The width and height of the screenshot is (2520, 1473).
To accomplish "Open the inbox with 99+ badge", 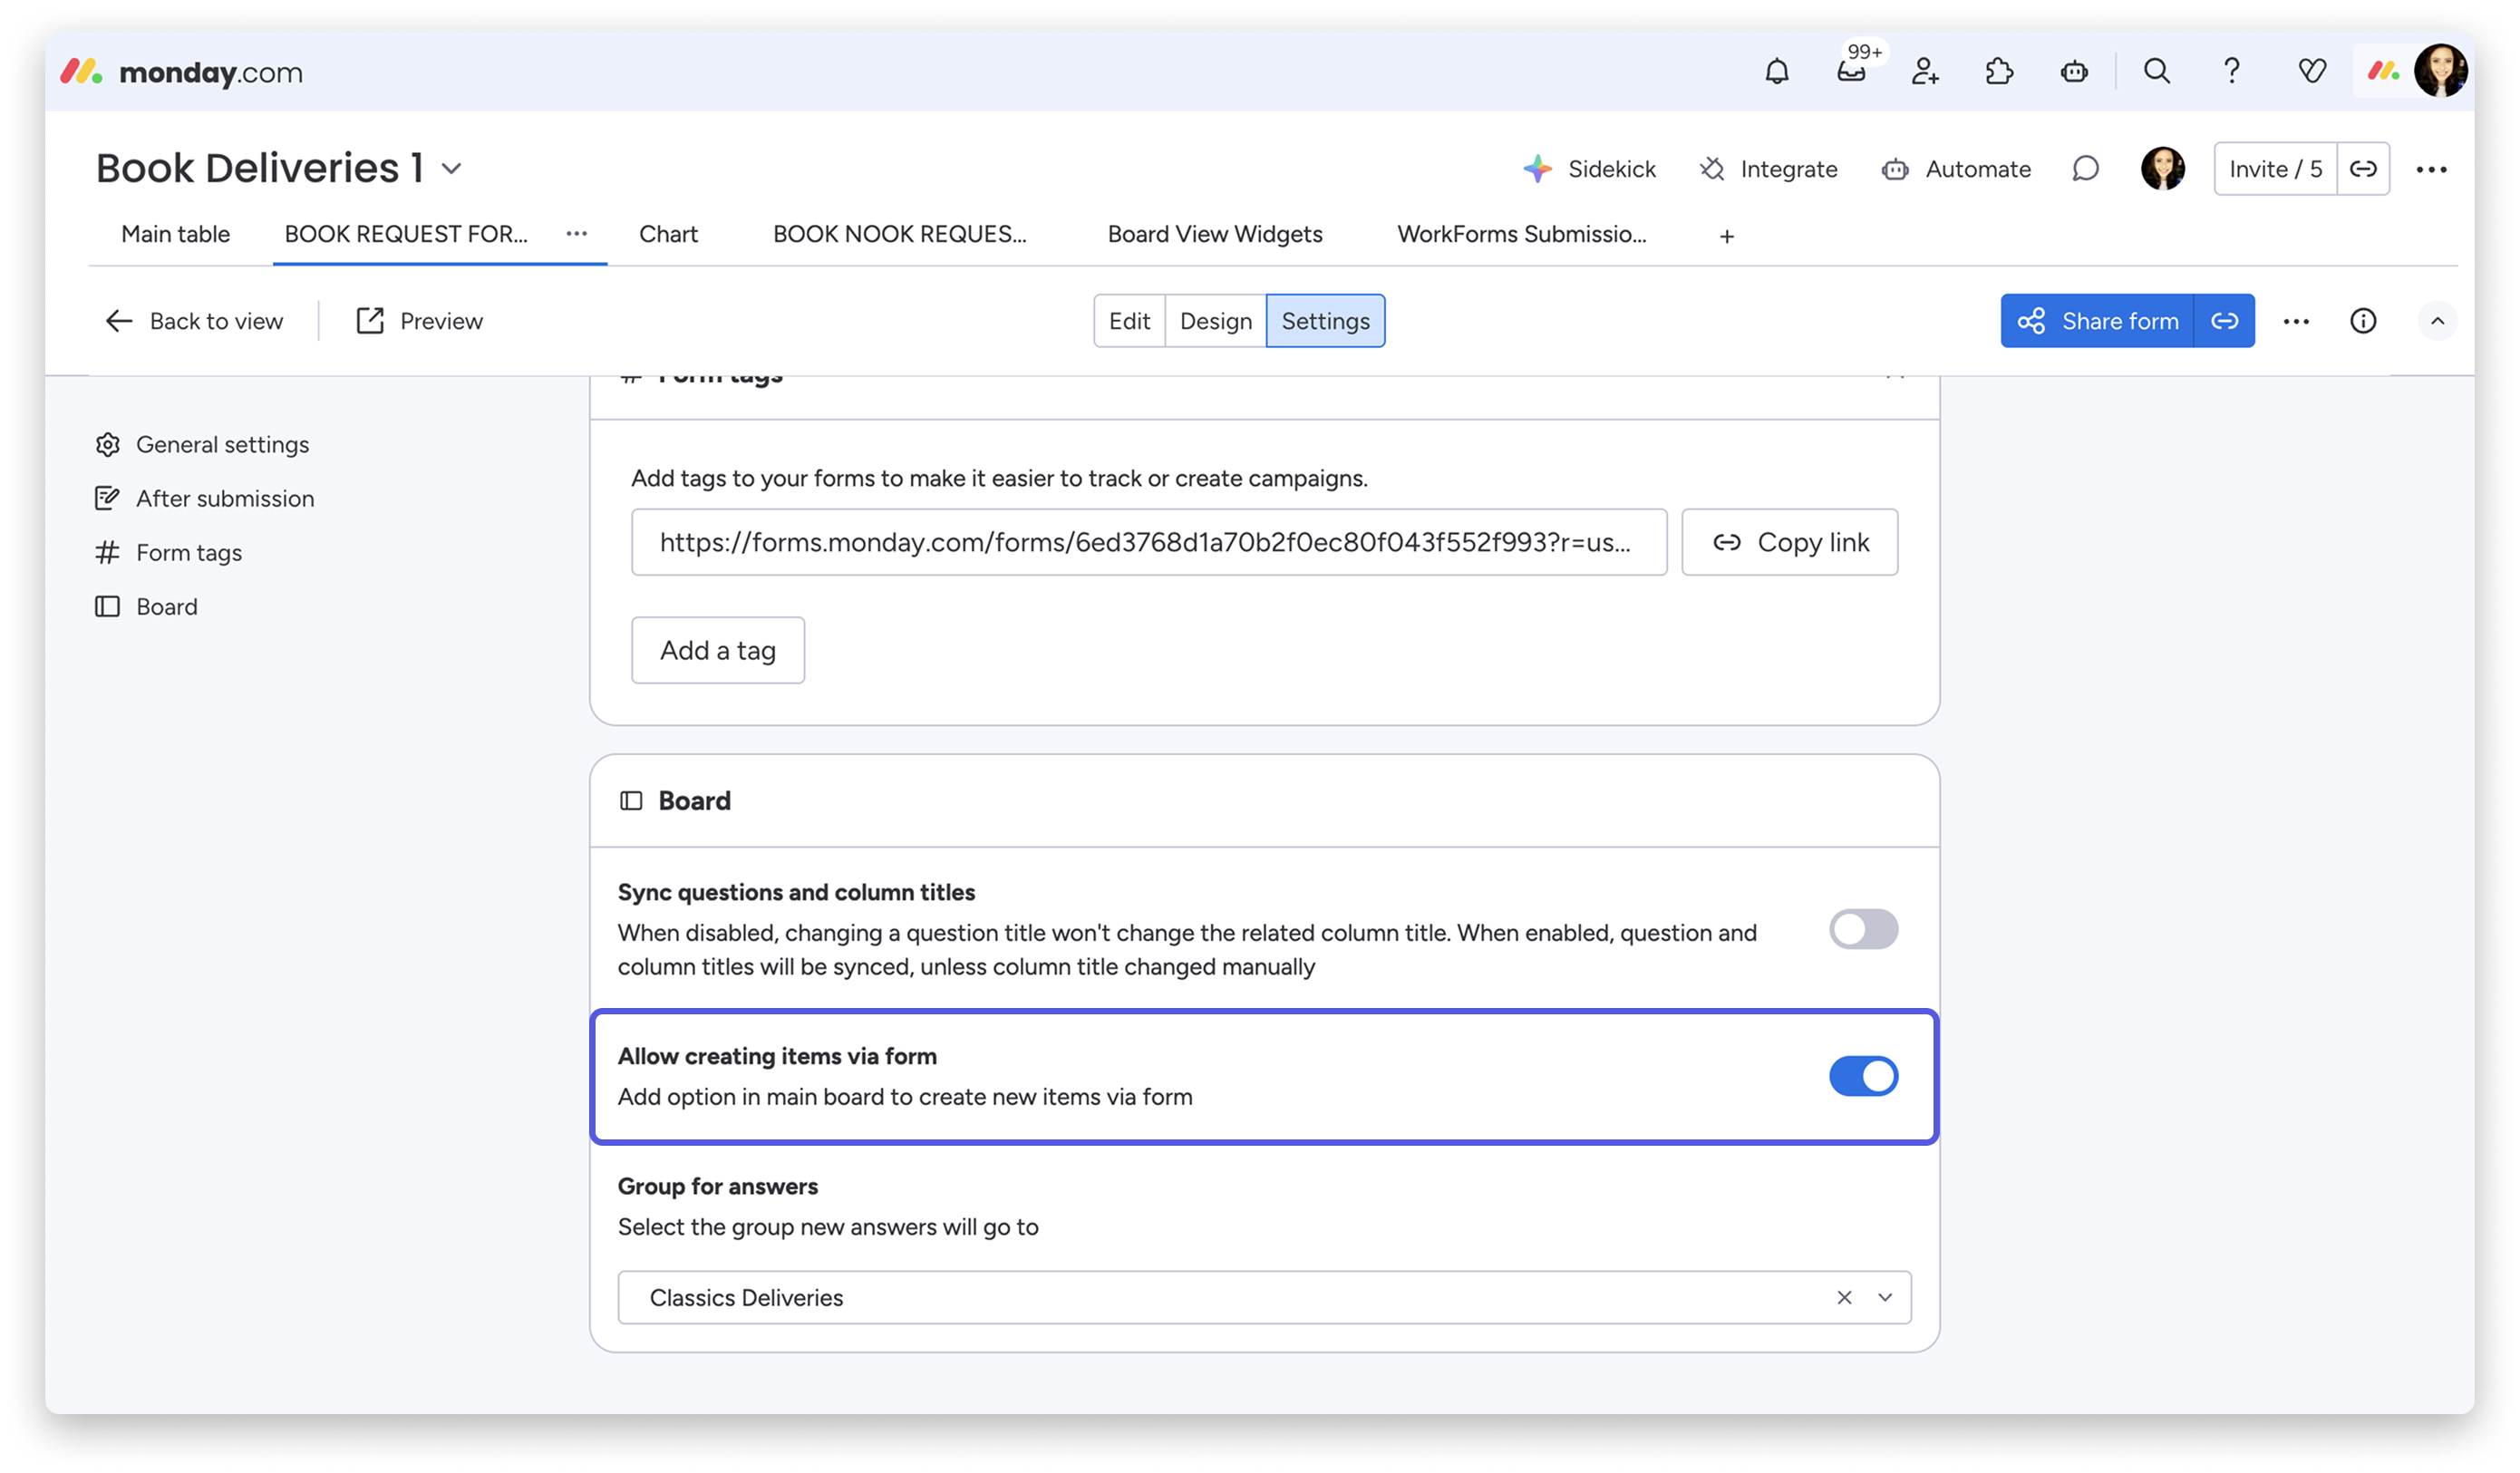I will tap(1852, 71).
